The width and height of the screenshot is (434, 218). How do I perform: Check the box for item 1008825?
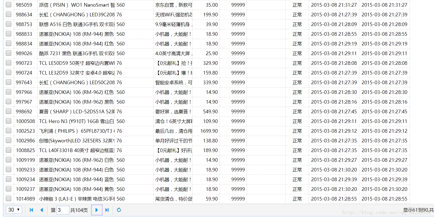tap(9, 150)
